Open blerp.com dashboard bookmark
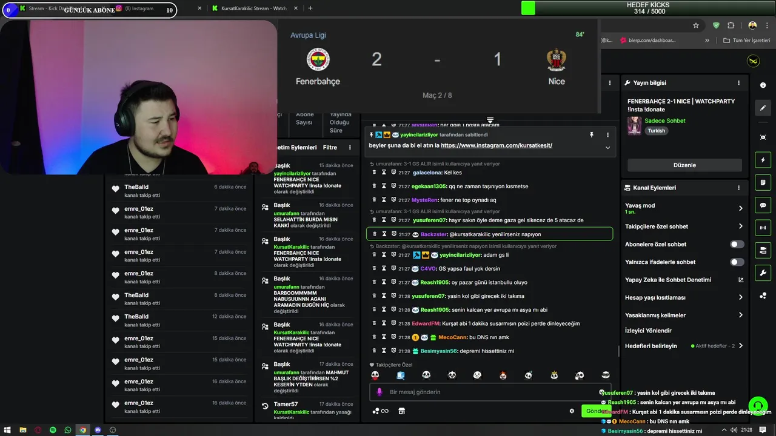 (x=647, y=41)
